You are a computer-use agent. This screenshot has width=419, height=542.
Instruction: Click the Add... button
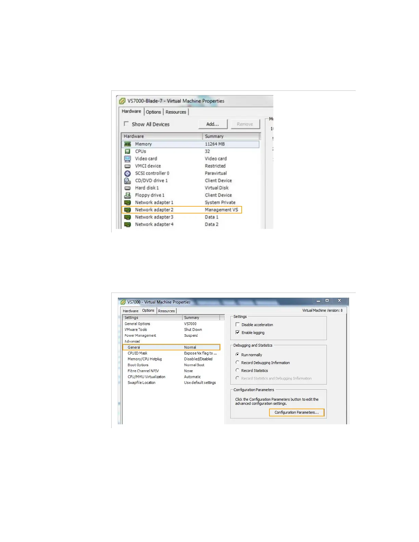point(213,124)
